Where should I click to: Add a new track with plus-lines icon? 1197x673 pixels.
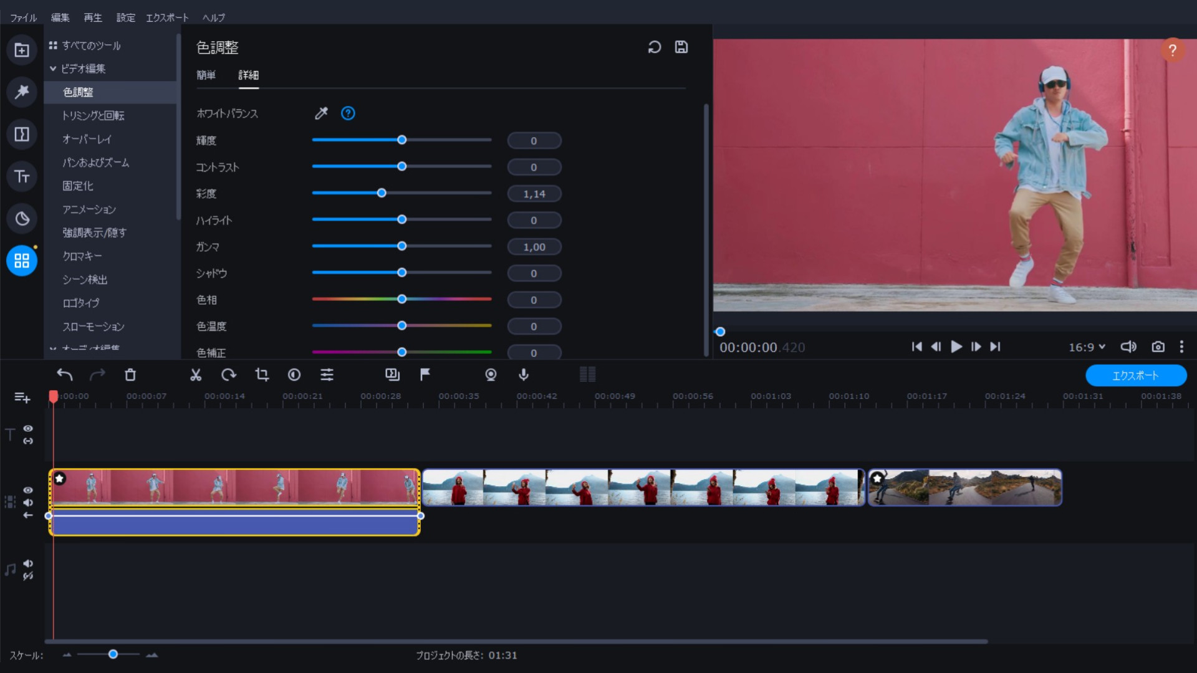(x=22, y=398)
